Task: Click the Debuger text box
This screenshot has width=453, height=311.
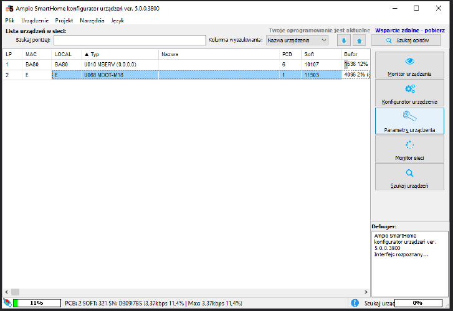Action: point(409,263)
